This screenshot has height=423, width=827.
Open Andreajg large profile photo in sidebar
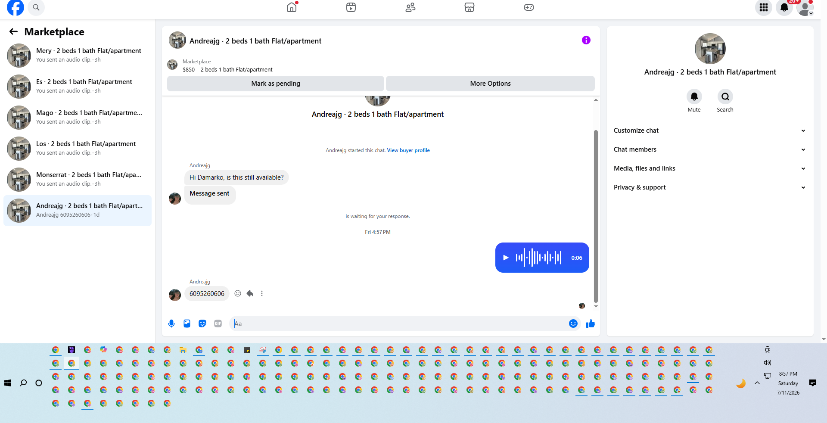pos(710,49)
